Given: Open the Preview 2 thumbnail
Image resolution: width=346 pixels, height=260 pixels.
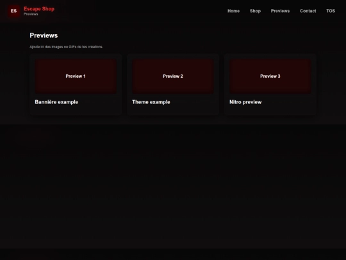Looking at the screenshot, I should click(173, 76).
